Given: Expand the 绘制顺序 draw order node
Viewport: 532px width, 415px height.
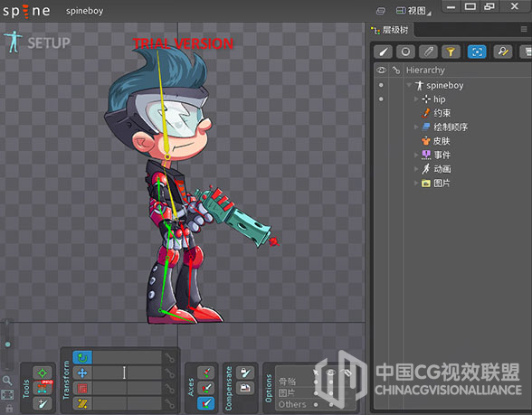Looking at the screenshot, I should pos(416,127).
